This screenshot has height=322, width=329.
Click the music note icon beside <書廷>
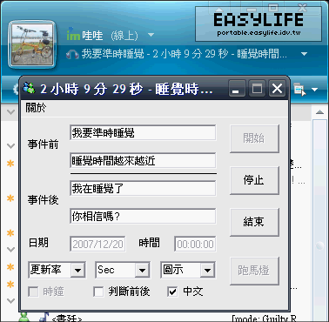tap(44, 318)
